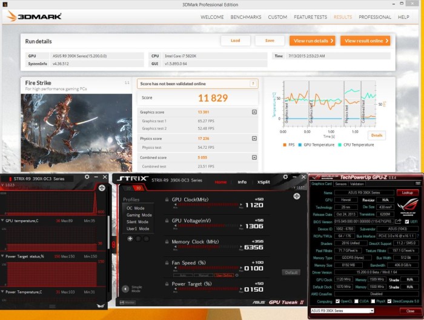Collapse Graphics score section
Viewport: 424px width, 320px height.
pos(254,112)
